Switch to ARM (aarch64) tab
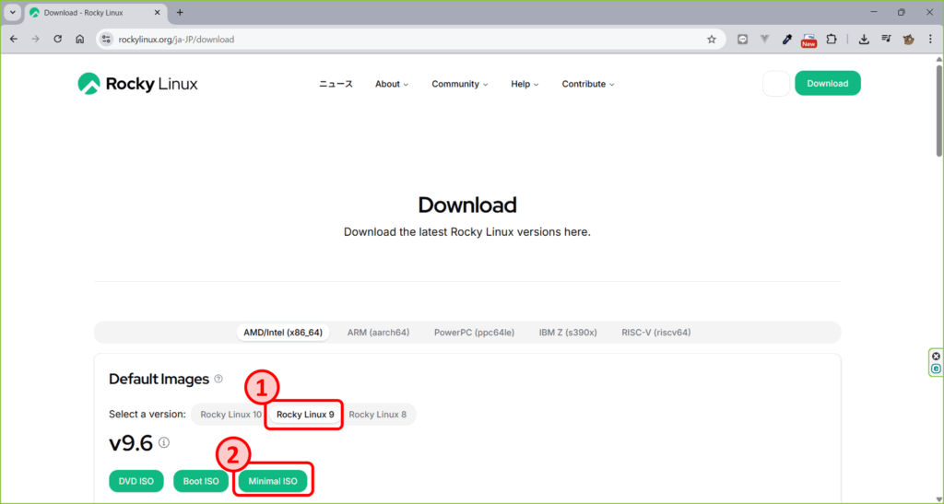The height and width of the screenshot is (504, 944). [378, 333]
